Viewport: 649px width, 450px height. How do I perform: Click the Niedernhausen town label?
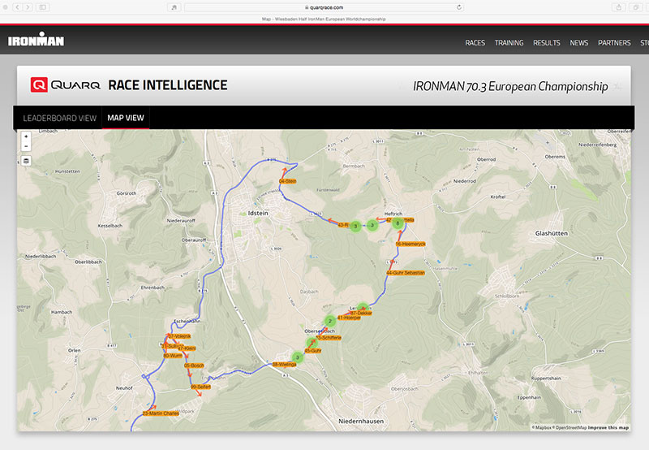pyautogui.click(x=361, y=421)
